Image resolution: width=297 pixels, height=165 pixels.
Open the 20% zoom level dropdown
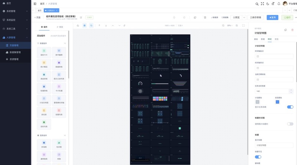230,25
